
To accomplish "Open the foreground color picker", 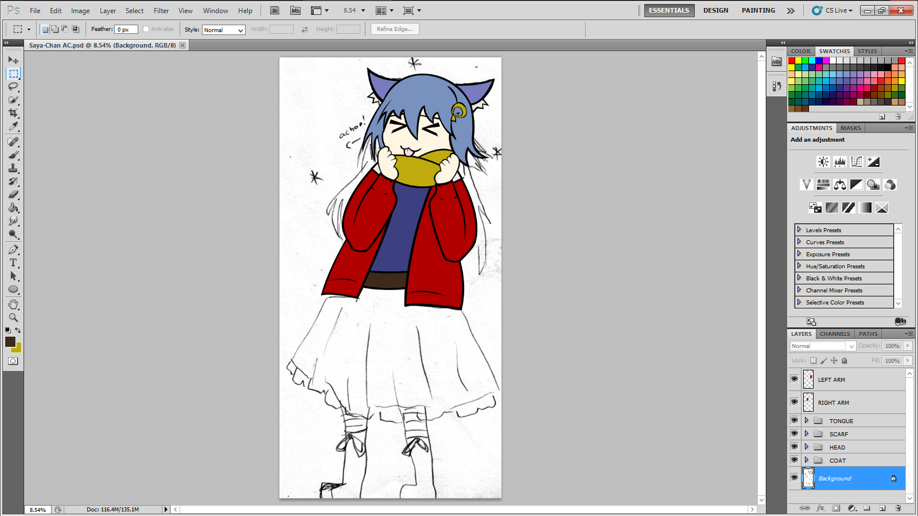I will point(10,342).
